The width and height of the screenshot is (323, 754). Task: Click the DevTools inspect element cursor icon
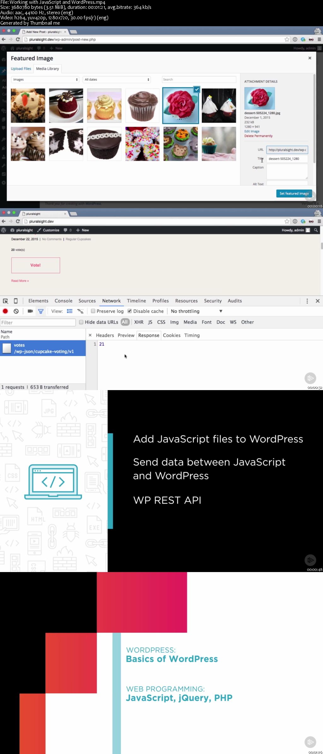(5, 301)
